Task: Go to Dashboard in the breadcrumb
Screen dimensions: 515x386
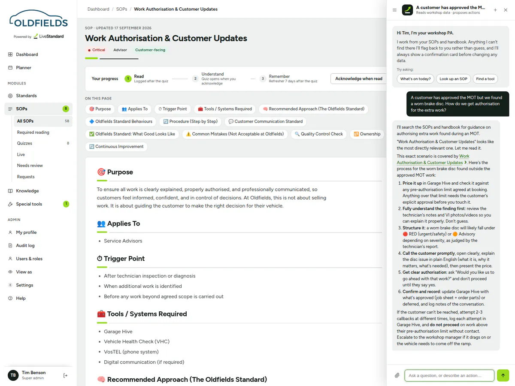Action: (98, 9)
